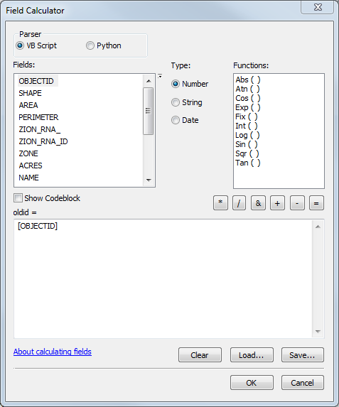Open About calculating fields link
This screenshot has width=339, height=407.
[53, 352]
